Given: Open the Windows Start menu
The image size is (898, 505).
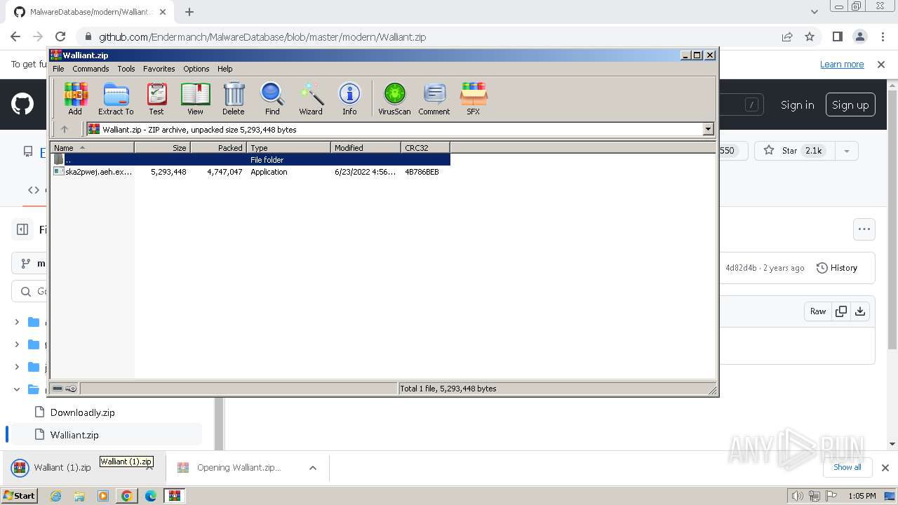Looking at the screenshot, I should [19, 495].
